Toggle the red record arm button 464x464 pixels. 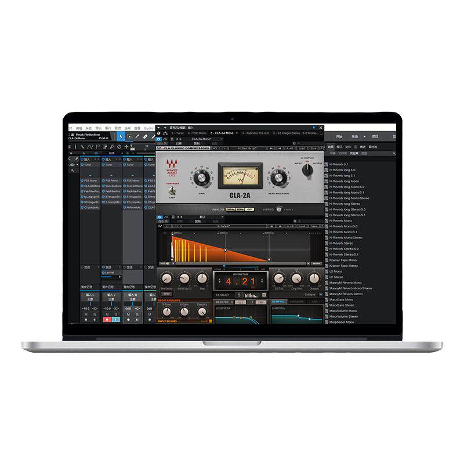(107, 320)
